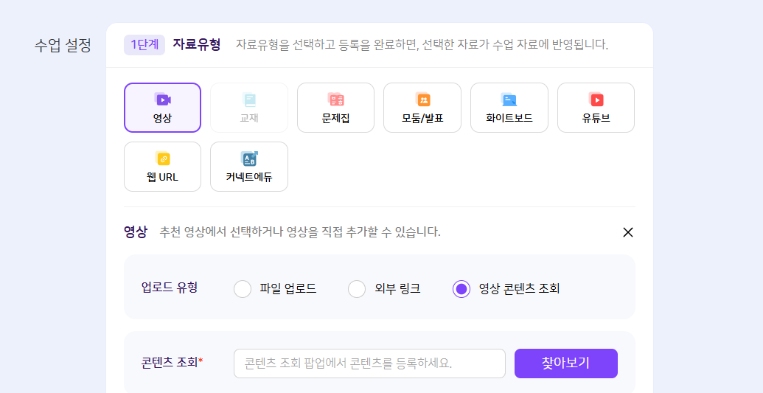Select the 영상 콘텐츠 조회 radio button
This screenshot has width=763, height=393.
[x=461, y=289]
